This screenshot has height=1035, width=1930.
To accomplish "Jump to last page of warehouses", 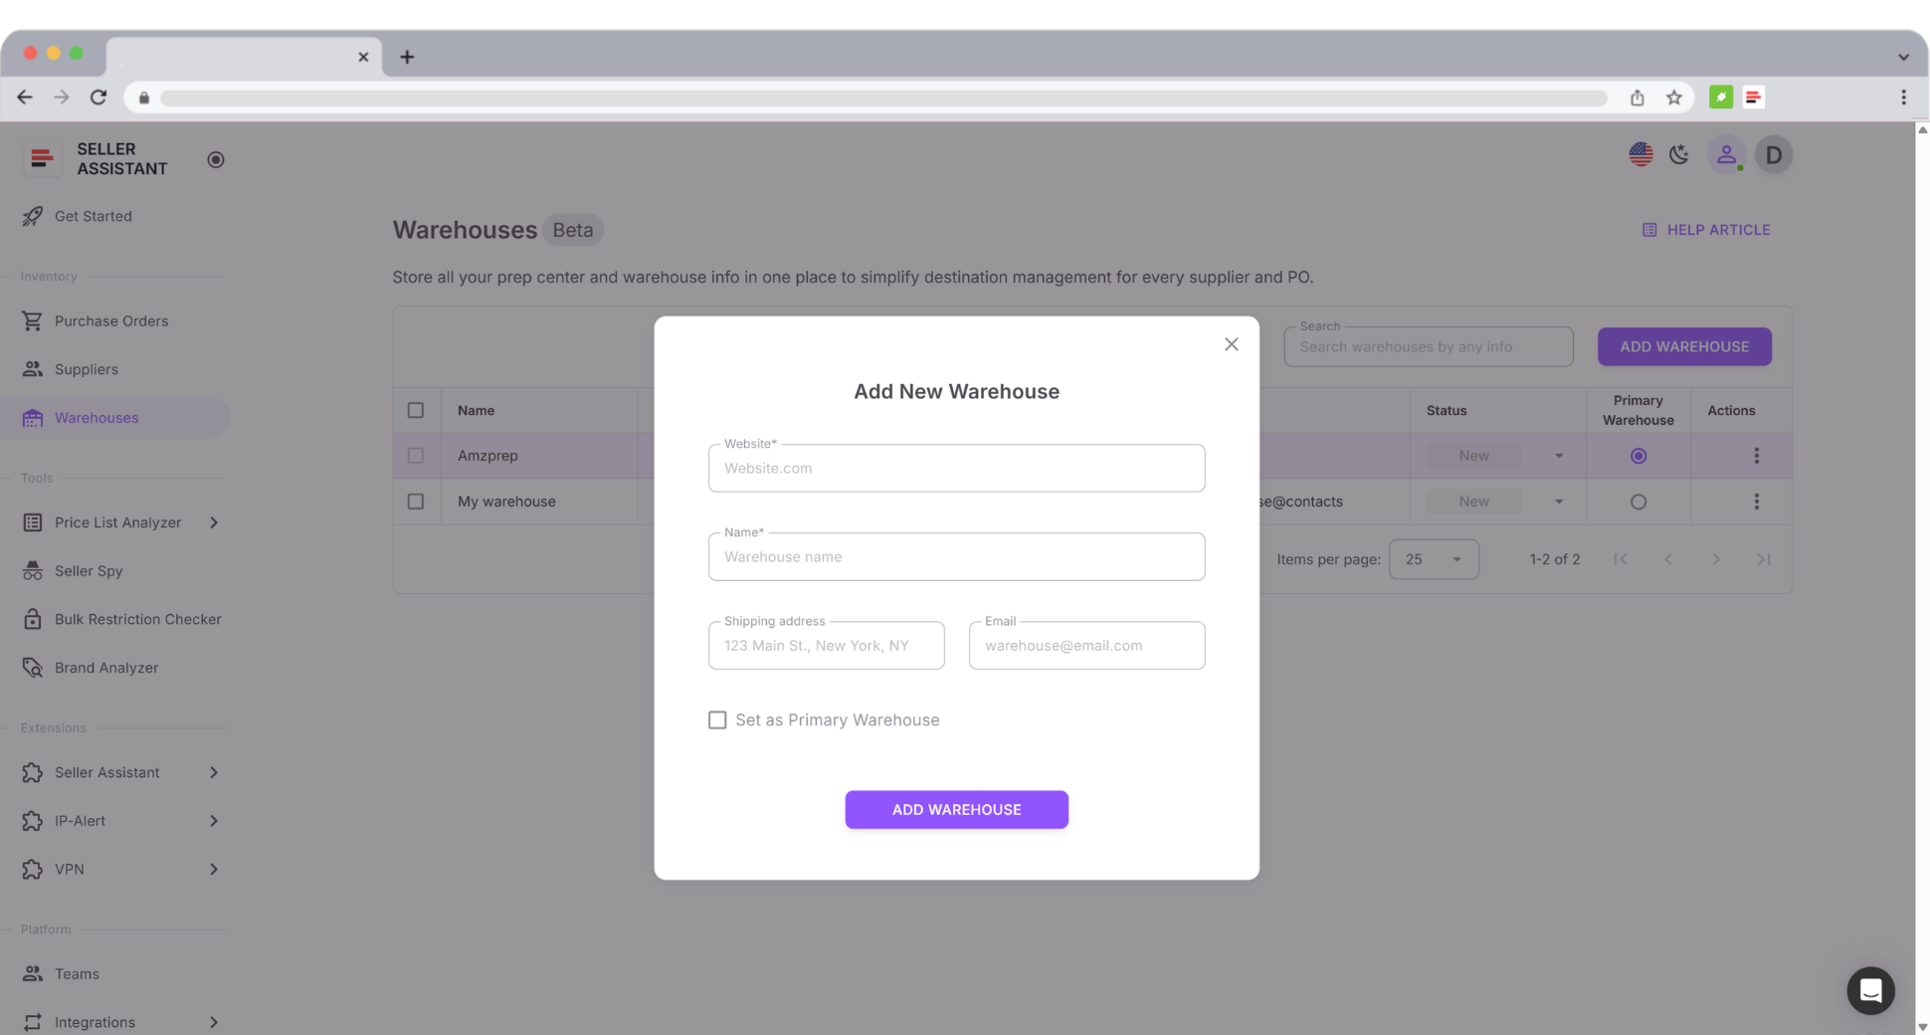I will click(1764, 559).
